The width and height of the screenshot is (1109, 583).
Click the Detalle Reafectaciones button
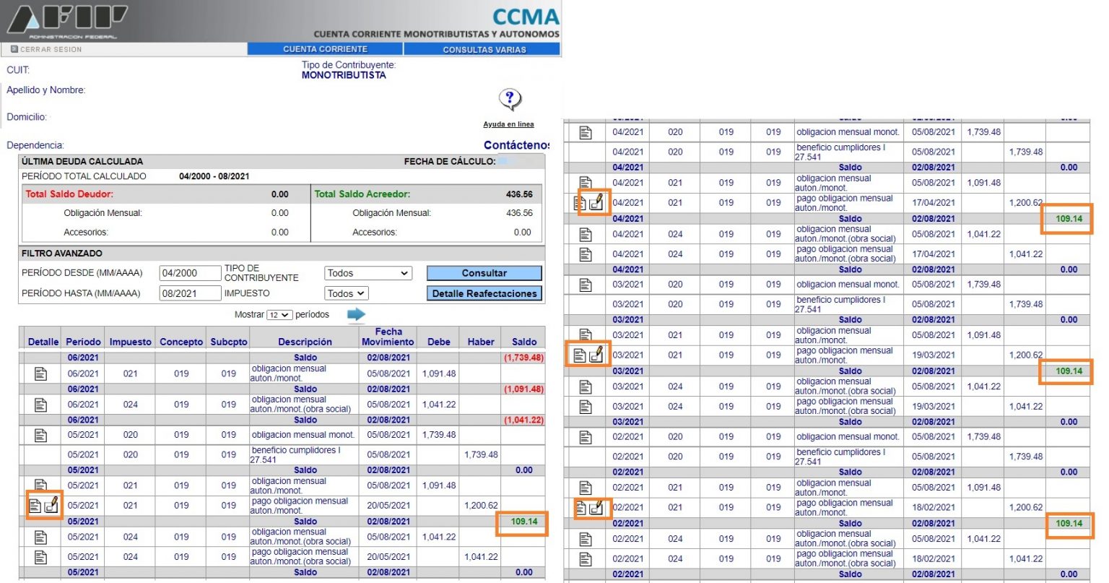pyautogui.click(x=484, y=293)
